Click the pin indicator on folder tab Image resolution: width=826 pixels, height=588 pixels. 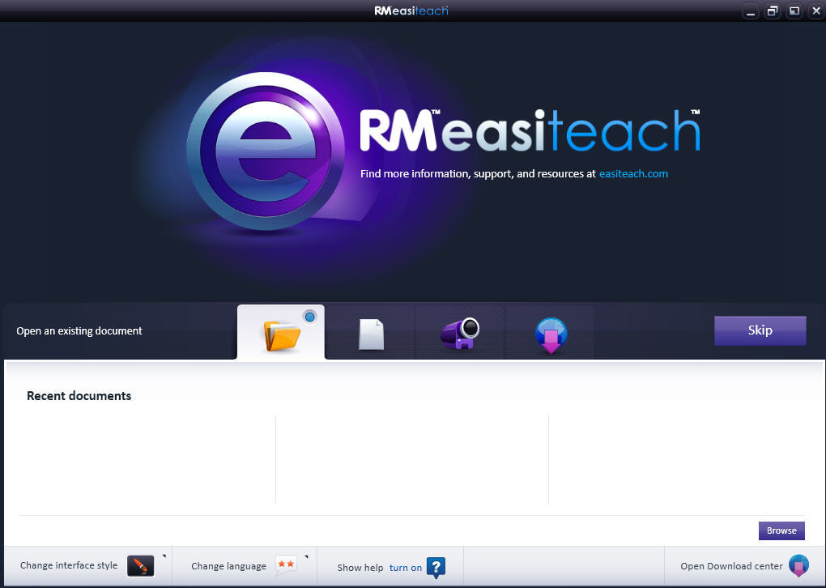point(309,317)
